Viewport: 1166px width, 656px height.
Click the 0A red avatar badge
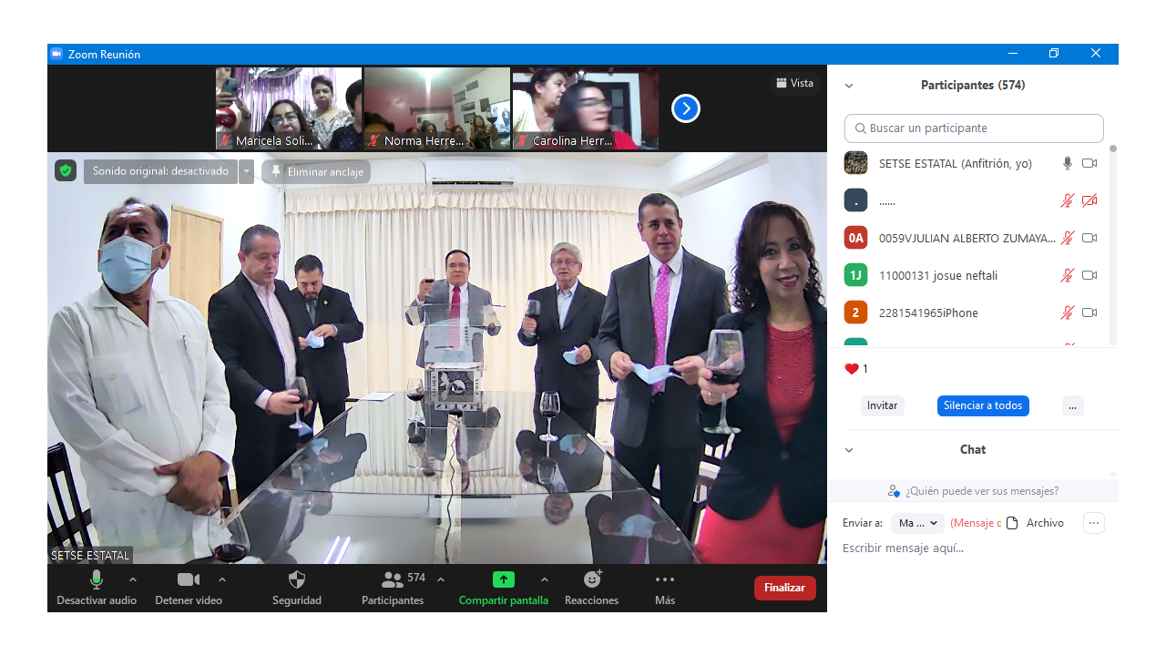(855, 238)
